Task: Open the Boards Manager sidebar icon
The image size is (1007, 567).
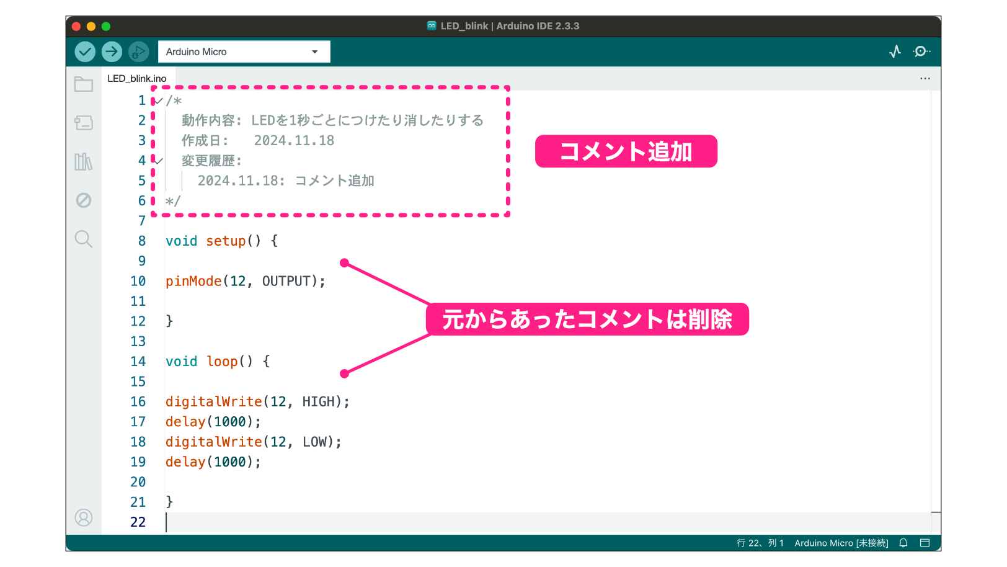Action: point(84,123)
